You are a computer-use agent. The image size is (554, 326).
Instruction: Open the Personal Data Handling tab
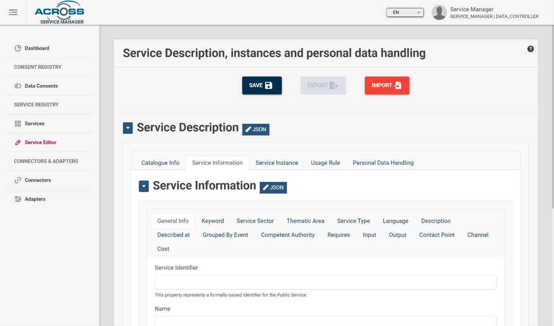383,163
